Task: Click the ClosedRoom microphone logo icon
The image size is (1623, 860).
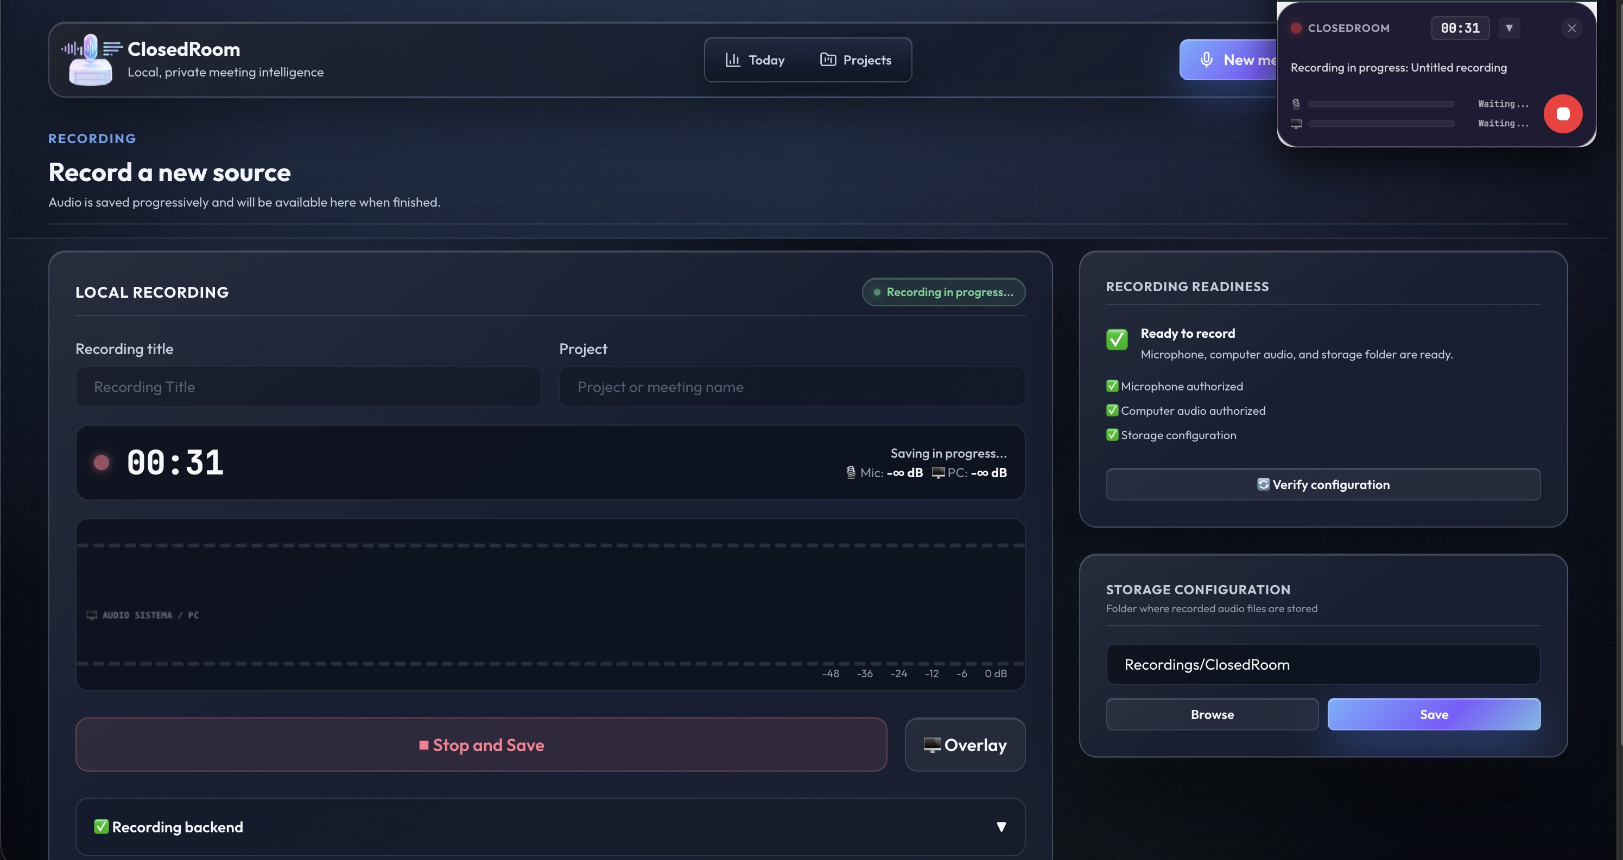Action: pyautogui.click(x=91, y=59)
